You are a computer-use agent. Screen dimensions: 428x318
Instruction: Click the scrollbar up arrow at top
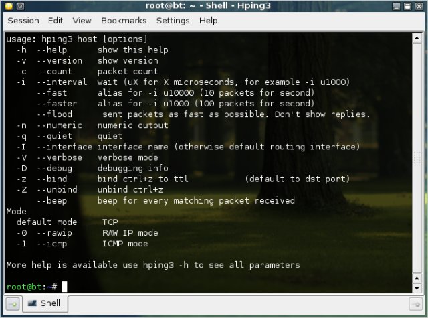[417, 38]
